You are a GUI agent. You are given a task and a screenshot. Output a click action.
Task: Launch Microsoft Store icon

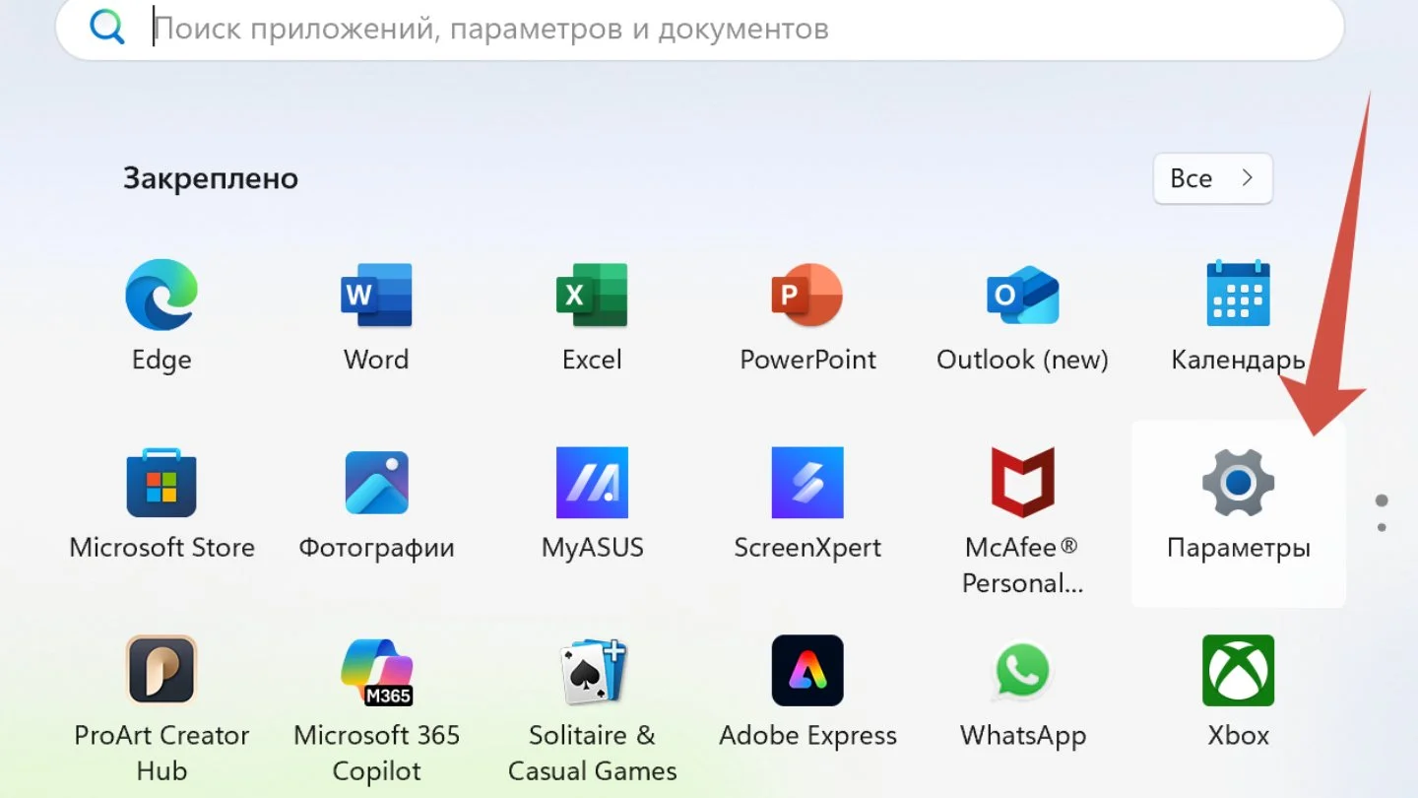(161, 483)
